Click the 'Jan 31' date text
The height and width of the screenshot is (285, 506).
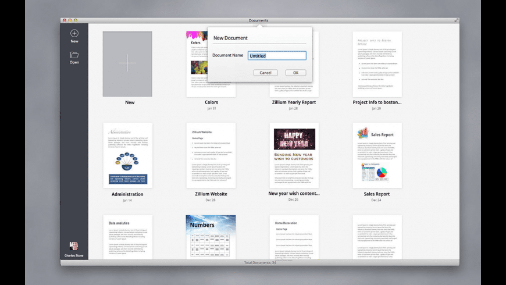[x=212, y=108]
